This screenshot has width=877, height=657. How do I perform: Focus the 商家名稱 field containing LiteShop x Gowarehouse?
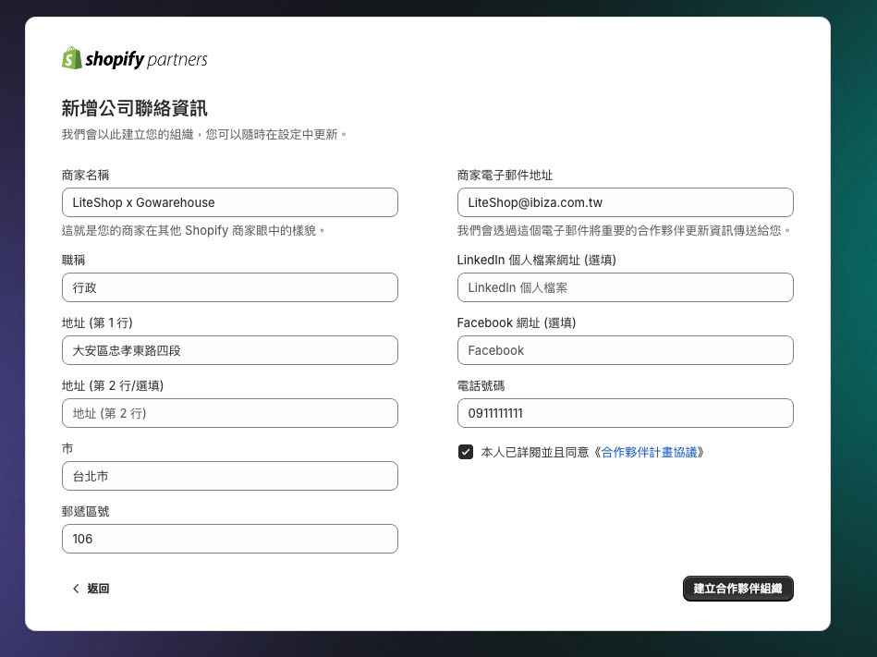pos(229,202)
